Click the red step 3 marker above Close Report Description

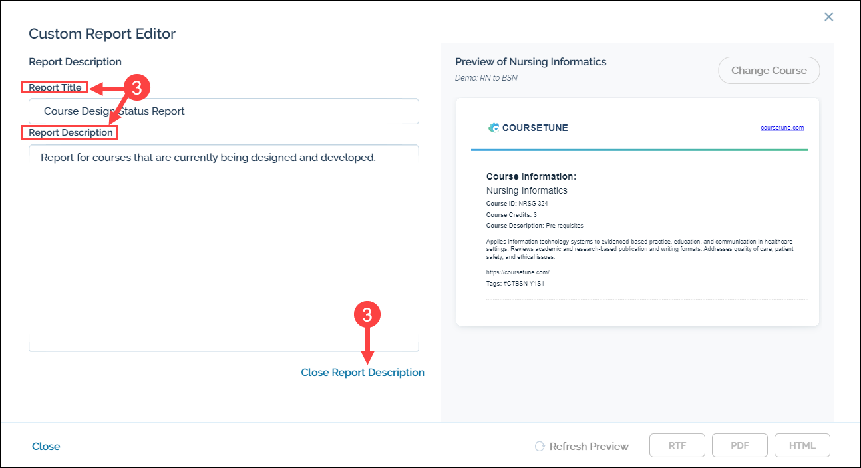(367, 316)
